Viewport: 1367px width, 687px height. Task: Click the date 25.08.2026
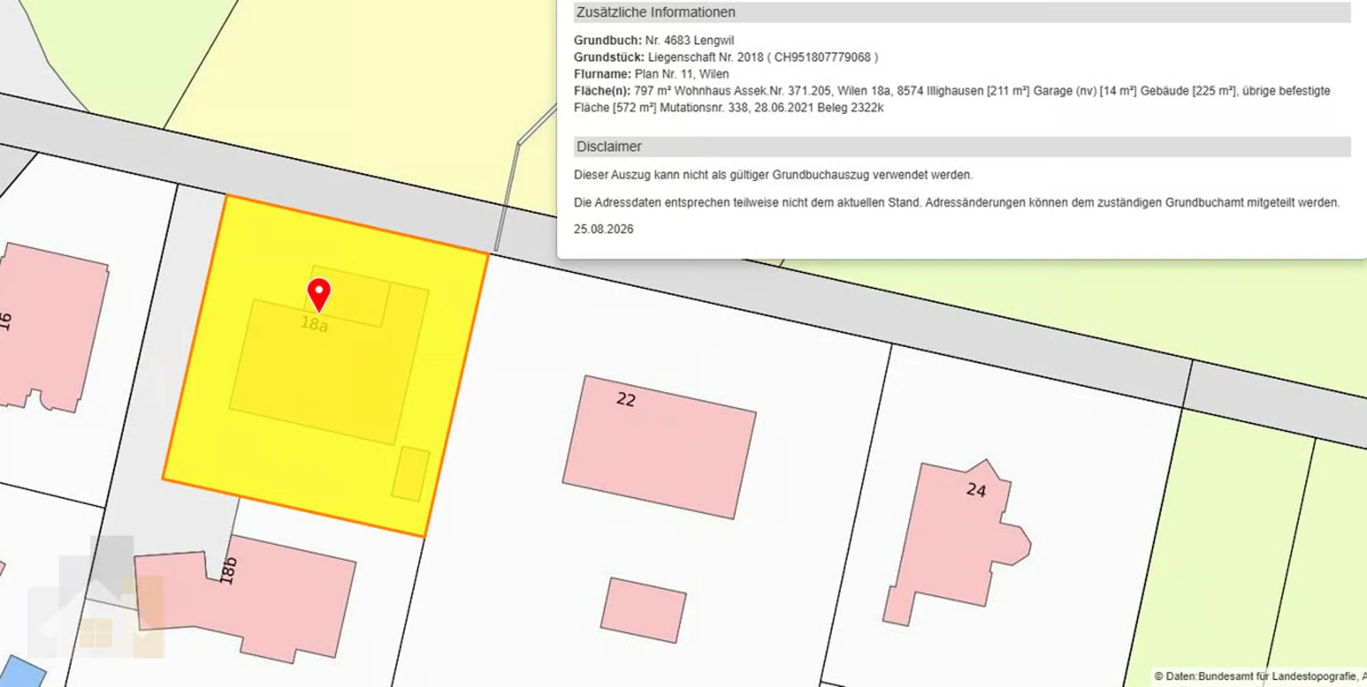point(604,229)
